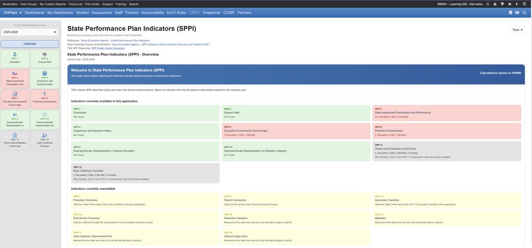This screenshot has width=532, height=248.
Task: Toggle dark mode with the moon icon
Action: (517, 4)
